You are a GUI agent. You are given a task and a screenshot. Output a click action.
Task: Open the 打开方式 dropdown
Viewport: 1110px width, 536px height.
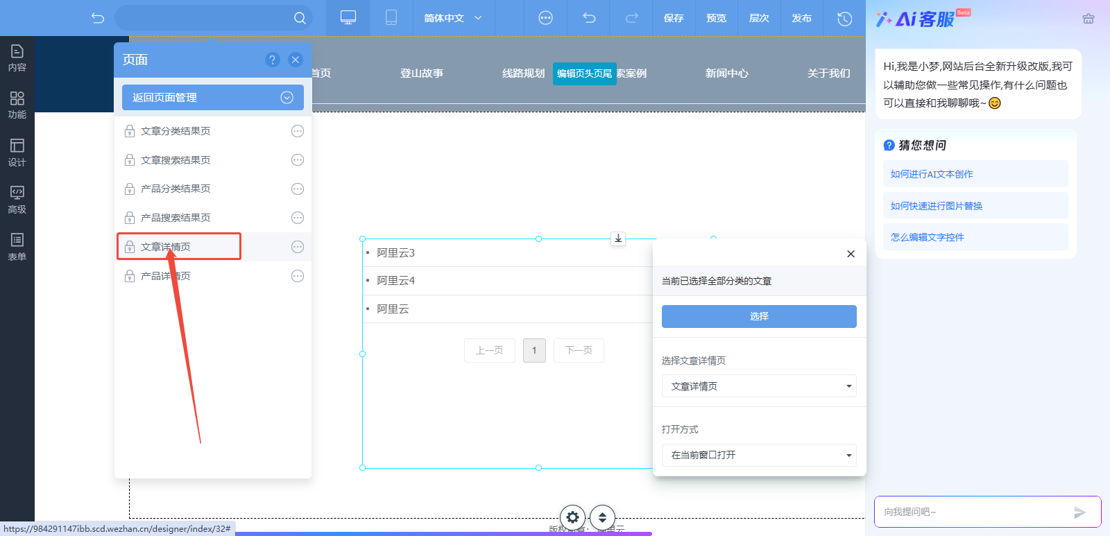(x=759, y=455)
